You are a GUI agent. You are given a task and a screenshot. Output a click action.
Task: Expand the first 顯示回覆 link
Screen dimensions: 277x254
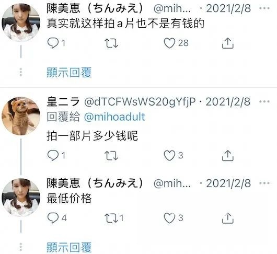[69, 73]
